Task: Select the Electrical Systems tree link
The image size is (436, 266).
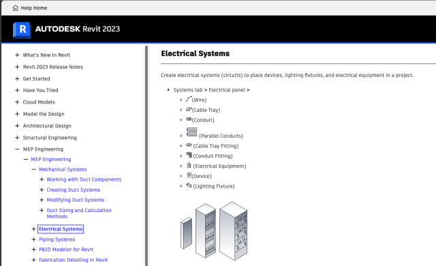Action: [61, 229]
